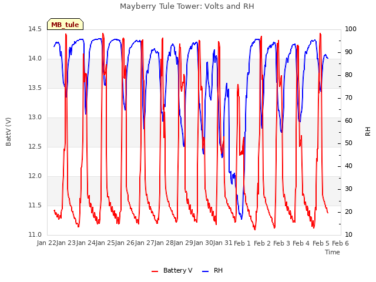
Task: Click the 13.5 voltage axis value
Action: point(35,88)
